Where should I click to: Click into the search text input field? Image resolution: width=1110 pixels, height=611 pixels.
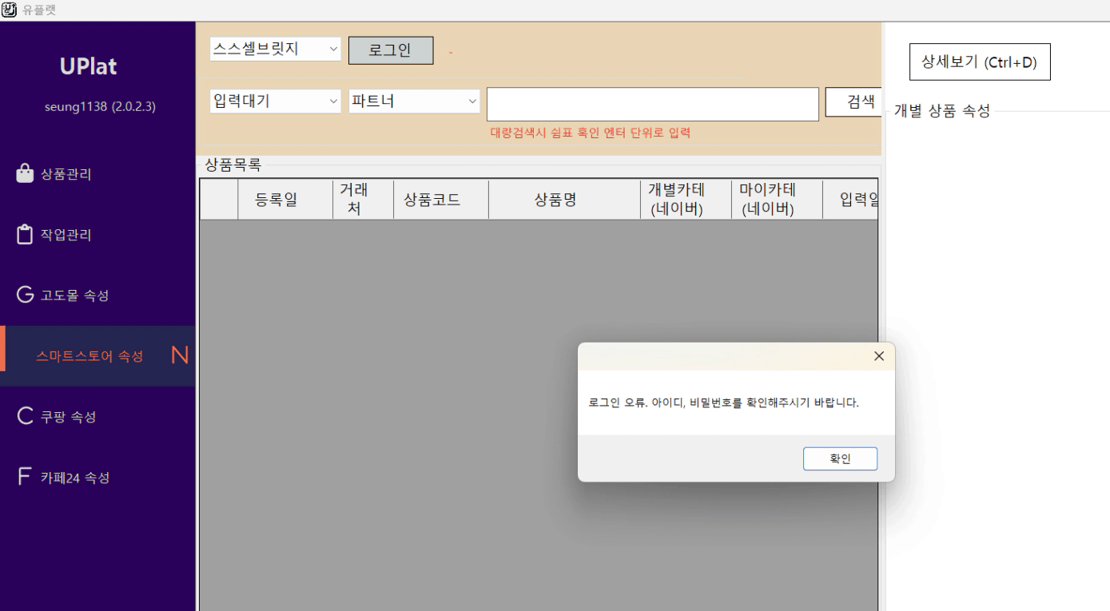click(x=652, y=103)
